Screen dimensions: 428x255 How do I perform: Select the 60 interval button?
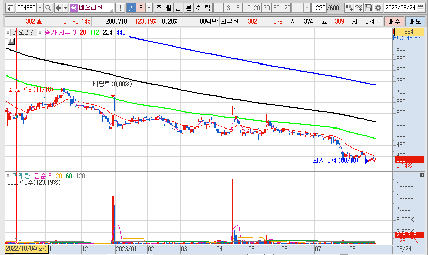click(276, 8)
